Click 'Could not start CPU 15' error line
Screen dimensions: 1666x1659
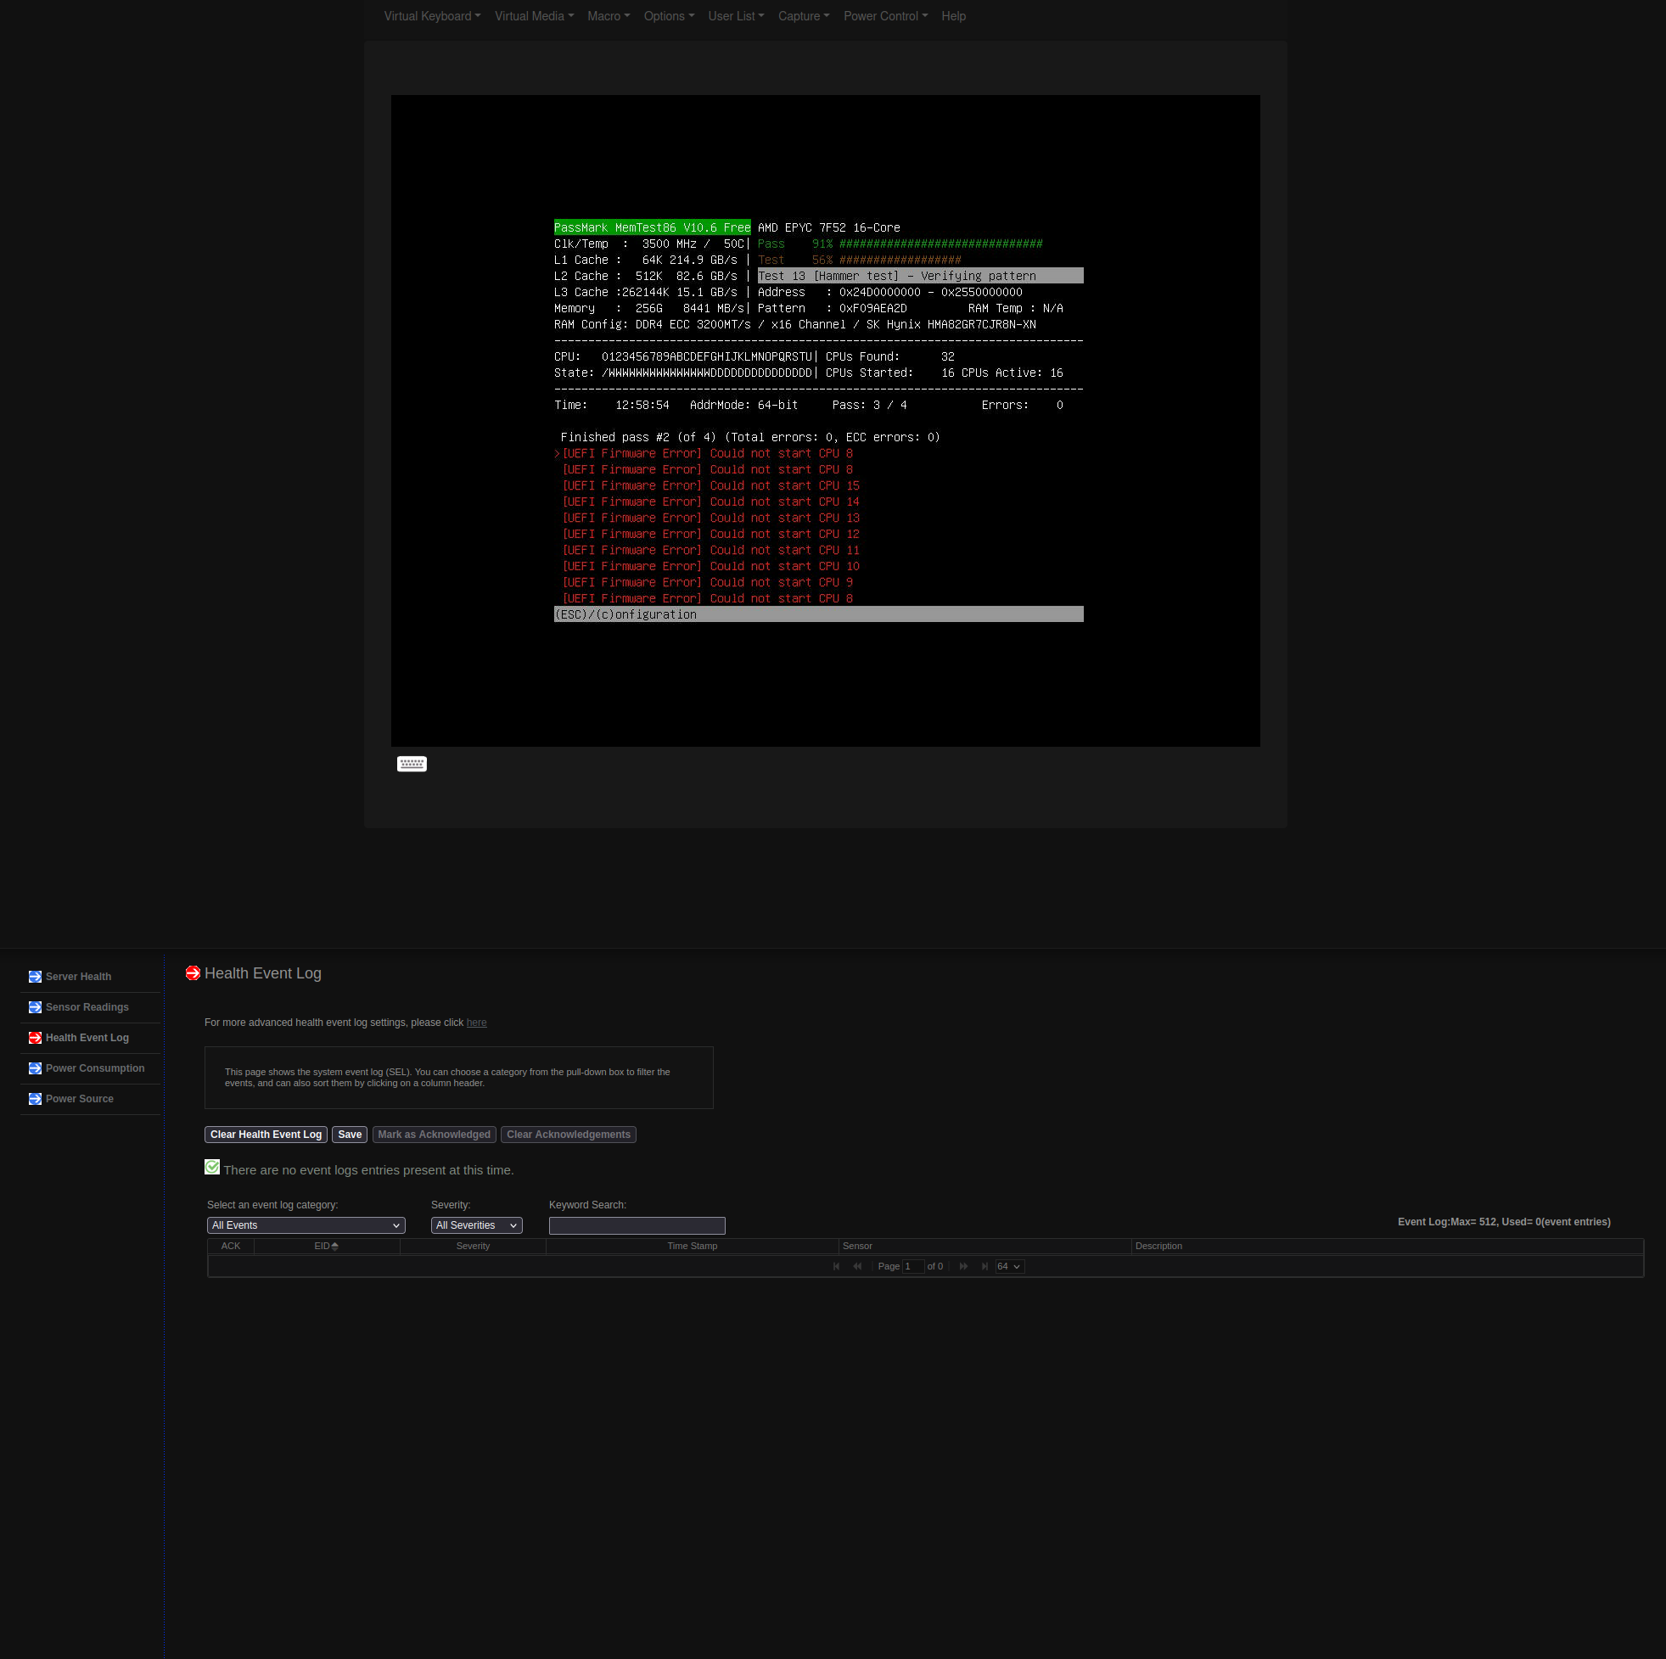click(x=710, y=486)
